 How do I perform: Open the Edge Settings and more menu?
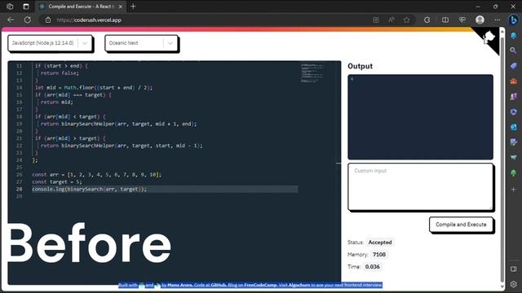[498, 20]
